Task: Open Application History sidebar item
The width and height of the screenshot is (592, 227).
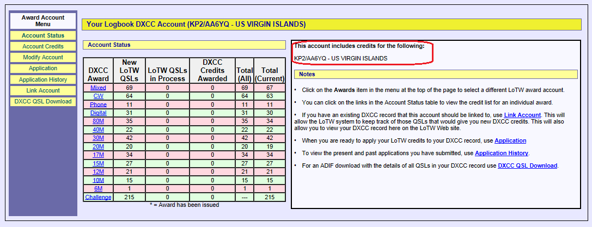Action: click(43, 79)
